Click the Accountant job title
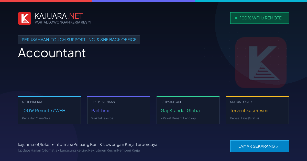Image resolution: width=307 pixels, height=161 pixels. 52,53
